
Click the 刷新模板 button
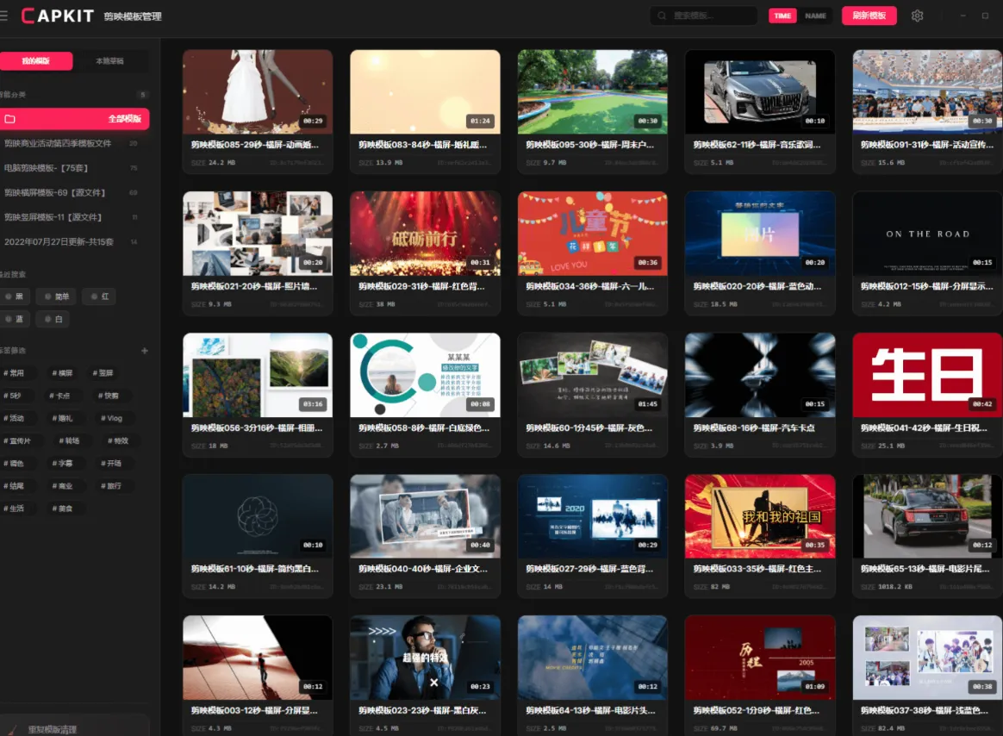pos(869,16)
